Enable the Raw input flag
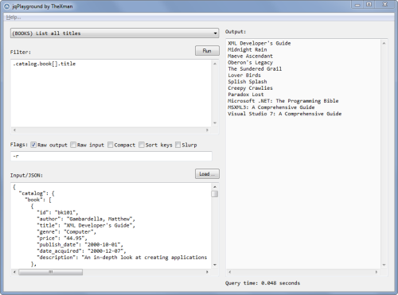This screenshot has width=398, height=295. tap(73, 145)
